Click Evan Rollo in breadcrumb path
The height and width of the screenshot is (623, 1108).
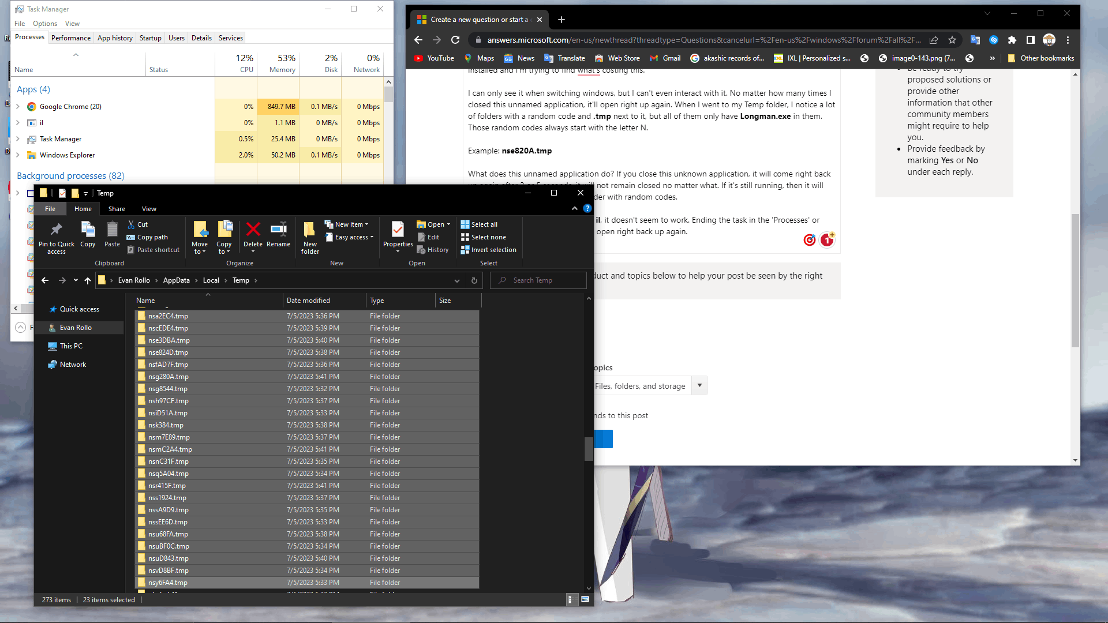[x=134, y=280]
